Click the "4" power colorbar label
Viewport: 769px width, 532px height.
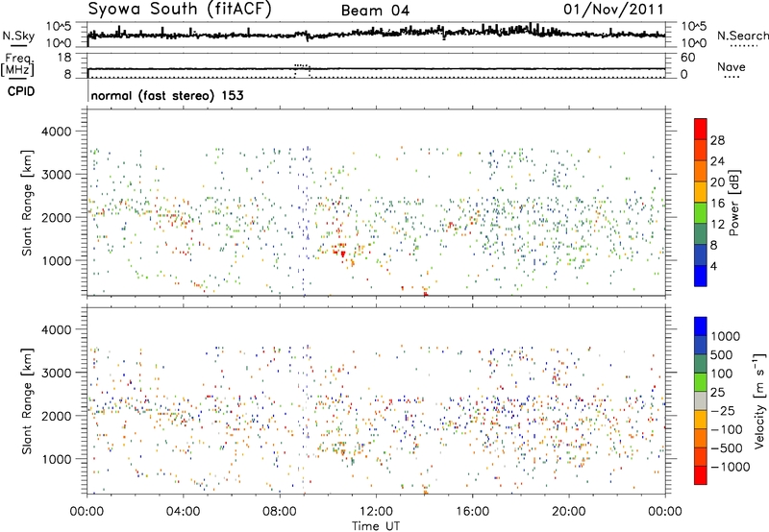(x=714, y=266)
